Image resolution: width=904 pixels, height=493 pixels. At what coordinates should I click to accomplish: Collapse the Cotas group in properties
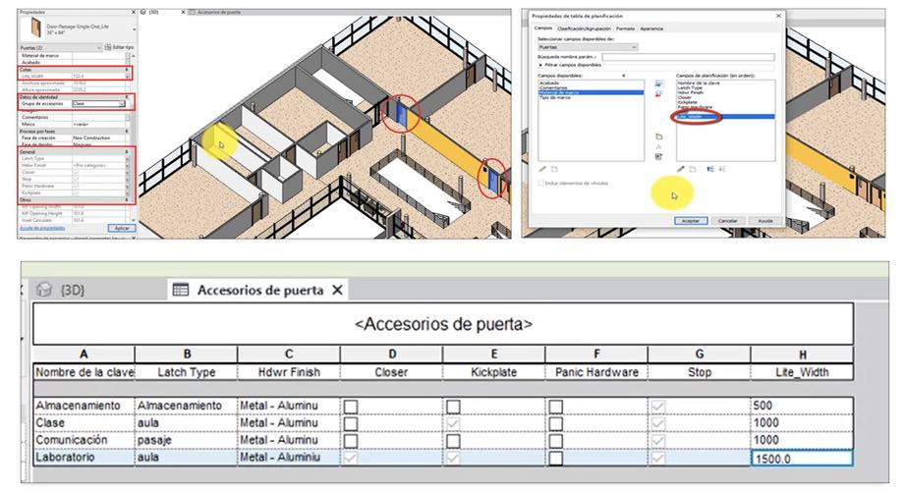coord(128,70)
